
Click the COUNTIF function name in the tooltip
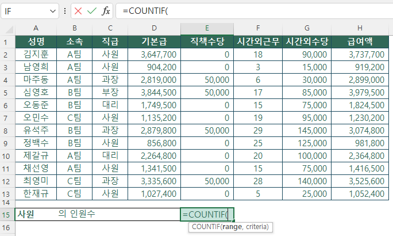[206, 227]
